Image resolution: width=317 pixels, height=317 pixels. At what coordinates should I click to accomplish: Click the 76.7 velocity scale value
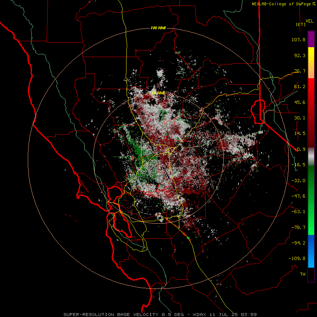(x=300, y=71)
